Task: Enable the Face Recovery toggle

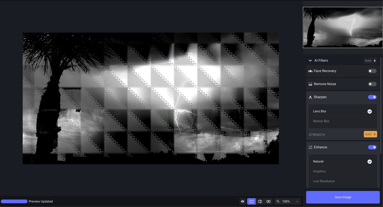Action: (372, 71)
